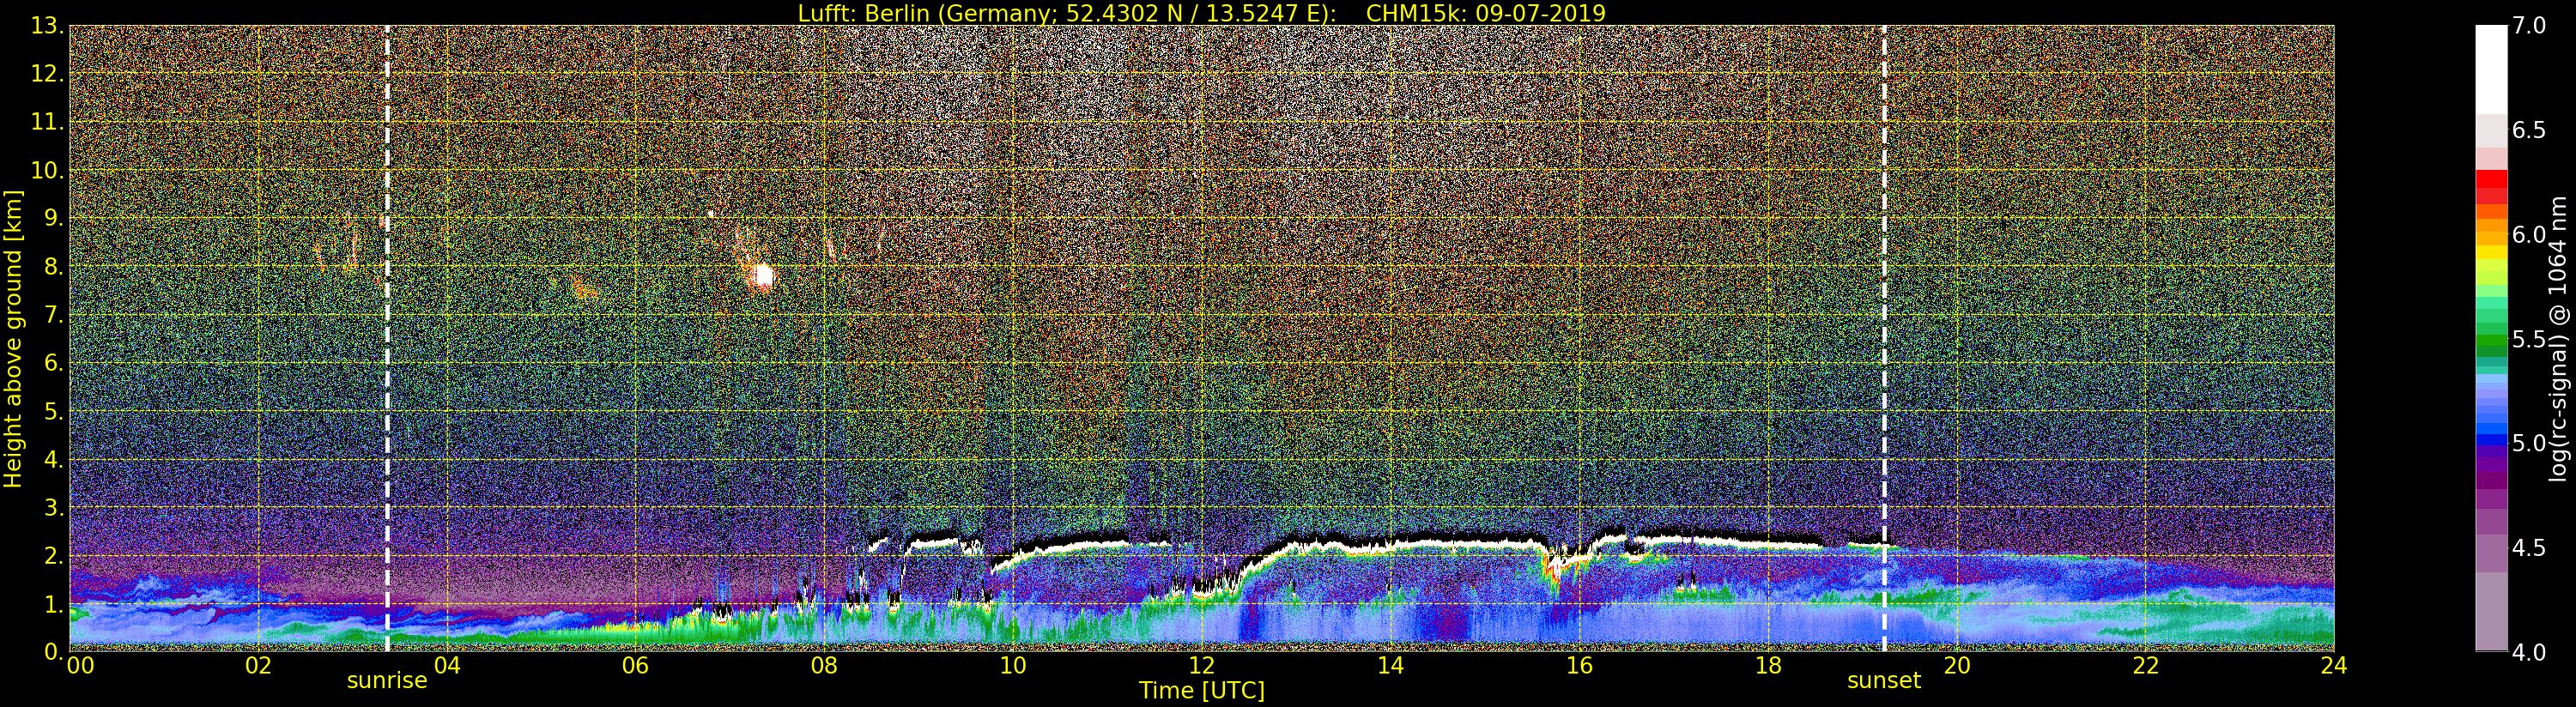The height and width of the screenshot is (707, 2576).
Task: Click the y-axis tick label '10.'
Action: [47, 170]
